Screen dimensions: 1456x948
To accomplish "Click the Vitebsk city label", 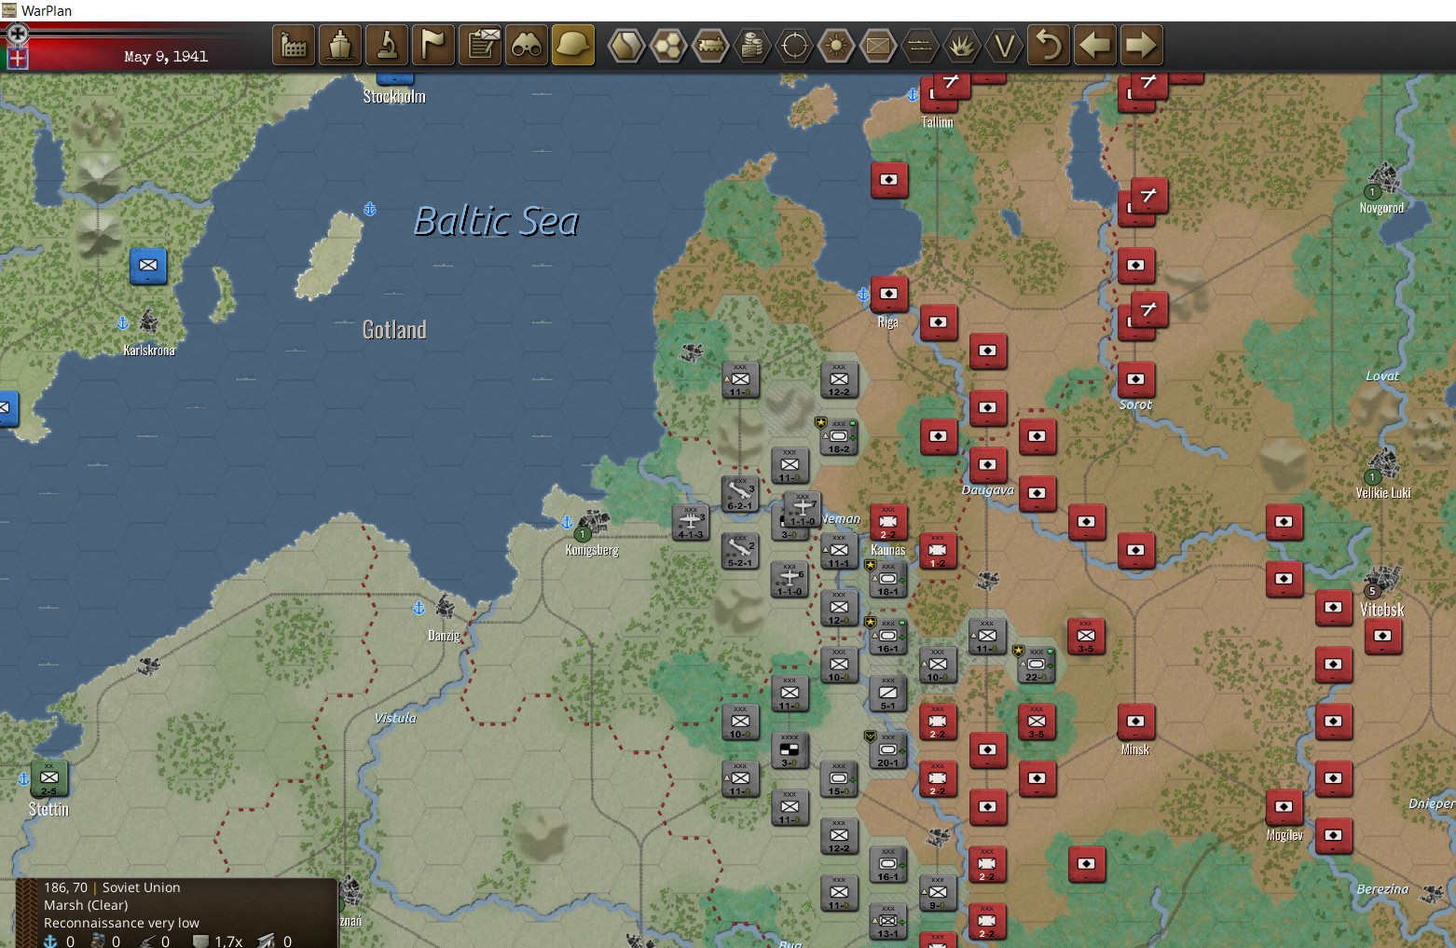I will (1381, 610).
